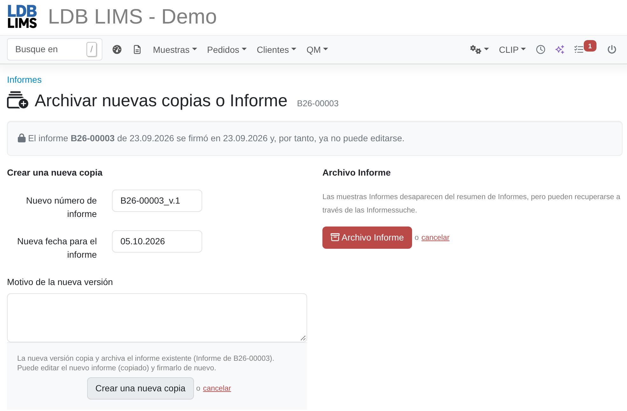Image resolution: width=627 pixels, height=411 pixels.
Task: Click cancelar beside Crear una nueva copia
Action: pos(217,388)
